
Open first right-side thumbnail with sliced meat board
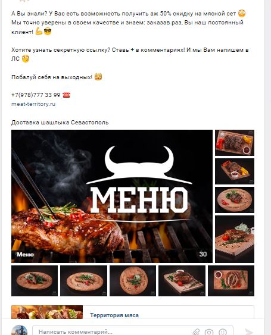[x=235, y=143]
